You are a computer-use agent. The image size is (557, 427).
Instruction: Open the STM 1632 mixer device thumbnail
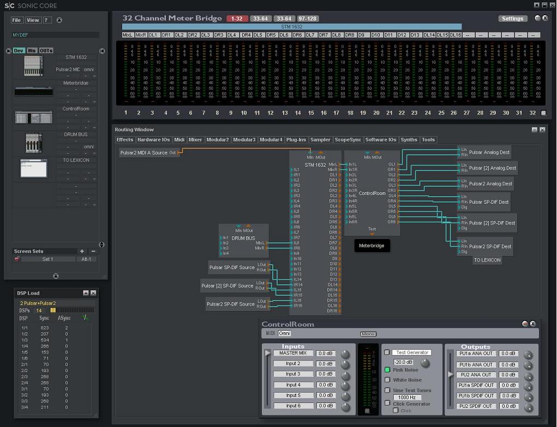33,66
